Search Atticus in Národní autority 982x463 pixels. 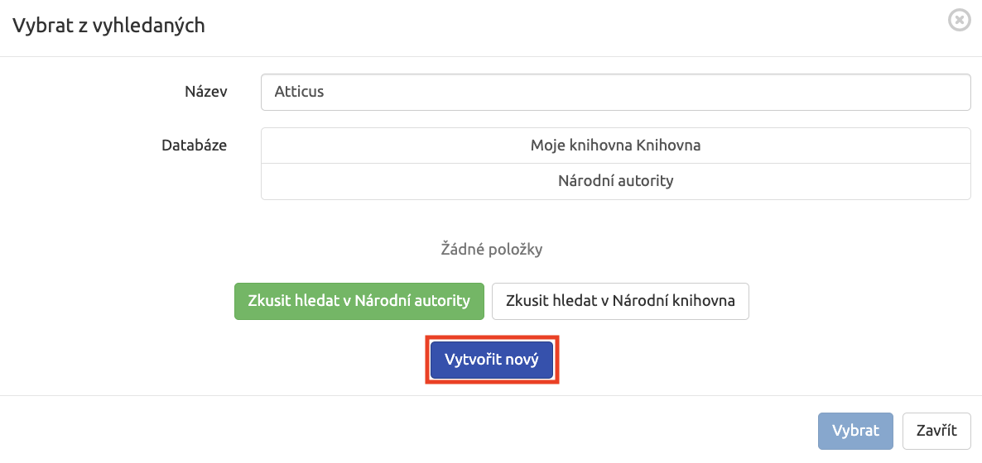359,301
